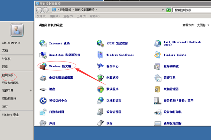Screen dimensions: 211x140
Task: Select 设备和打印机 in the Start menu
Action: [11, 83]
